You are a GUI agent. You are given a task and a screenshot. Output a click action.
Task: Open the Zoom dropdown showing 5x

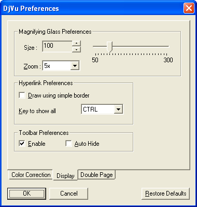61,66
